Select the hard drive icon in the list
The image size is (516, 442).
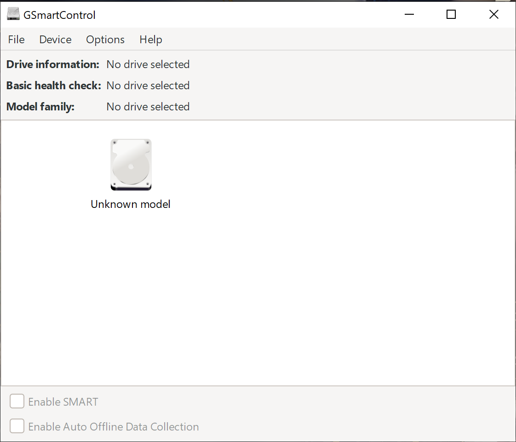(131, 165)
